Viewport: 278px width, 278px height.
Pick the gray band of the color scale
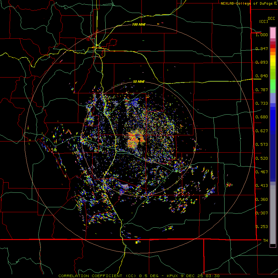[273, 215]
